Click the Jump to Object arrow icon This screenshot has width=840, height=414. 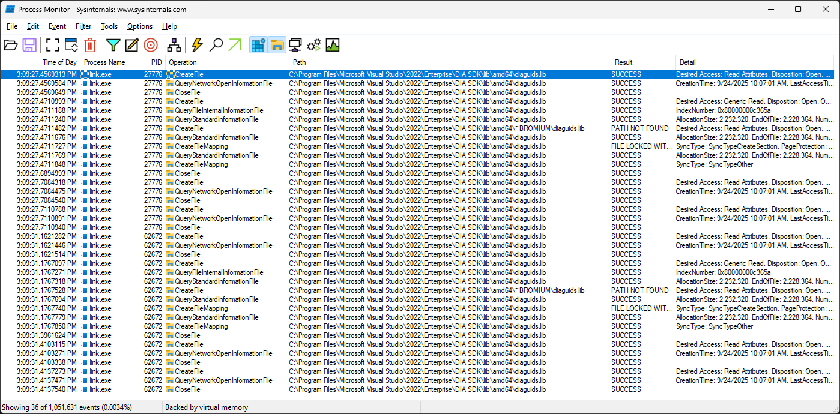tap(234, 45)
